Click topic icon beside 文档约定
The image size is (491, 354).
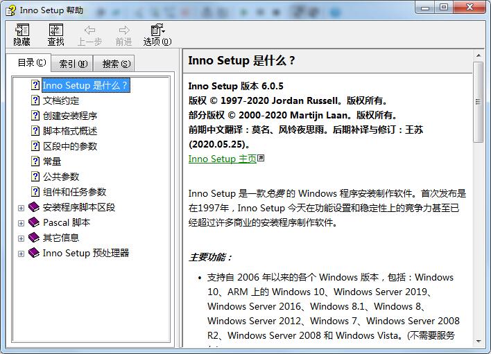click(35, 100)
